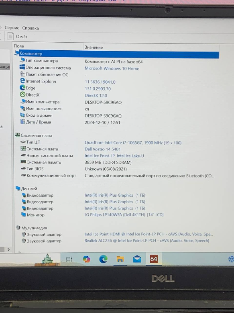Open the LG Philips LP140WFA monitor link
This screenshot has width=234, height=313.
click(x=124, y=215)
